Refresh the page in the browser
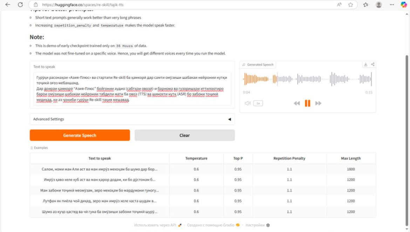The image size is (410, 232). click(x=20, y=5)
